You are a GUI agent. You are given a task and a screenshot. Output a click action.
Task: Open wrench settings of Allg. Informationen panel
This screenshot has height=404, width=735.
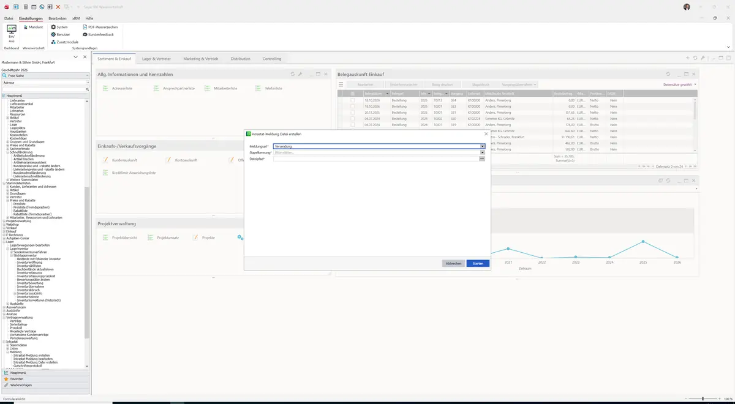pyautogui.click(x=300, y=74)
